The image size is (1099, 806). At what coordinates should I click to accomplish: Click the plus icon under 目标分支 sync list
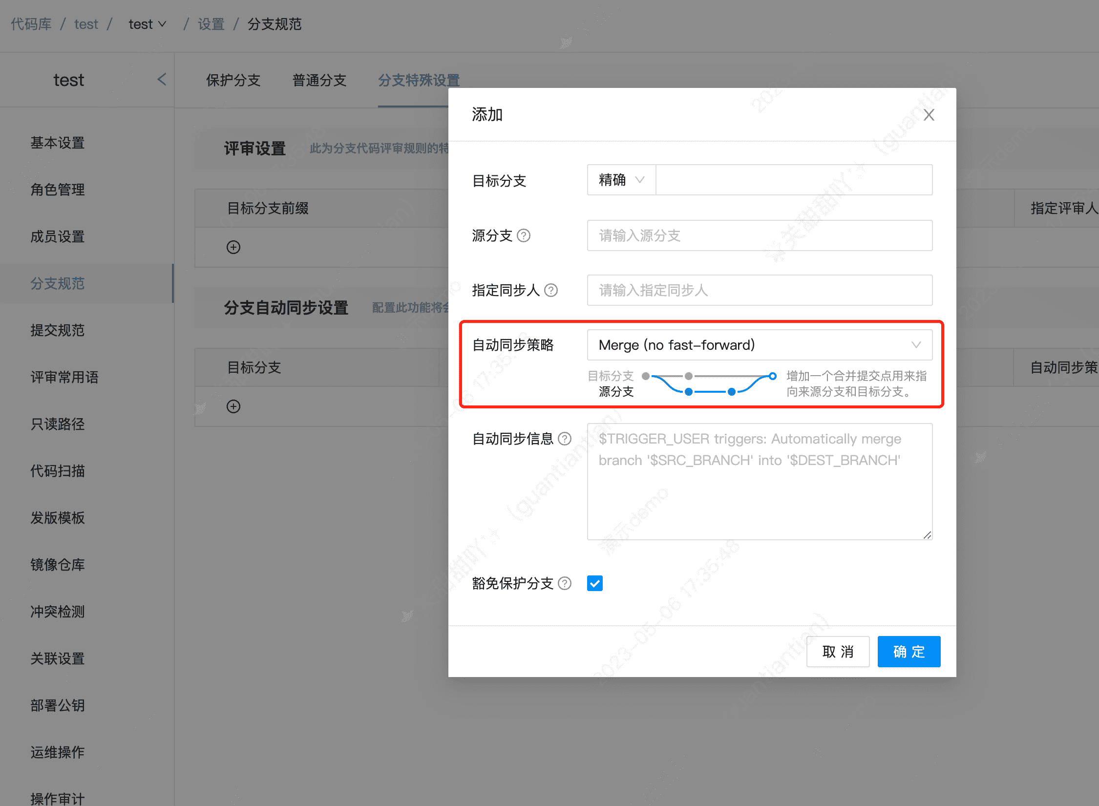coord(233,406)
